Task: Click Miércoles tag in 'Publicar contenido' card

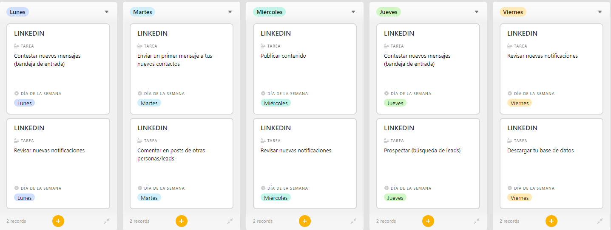Action: pyautogui.click(x=276, y=103)
